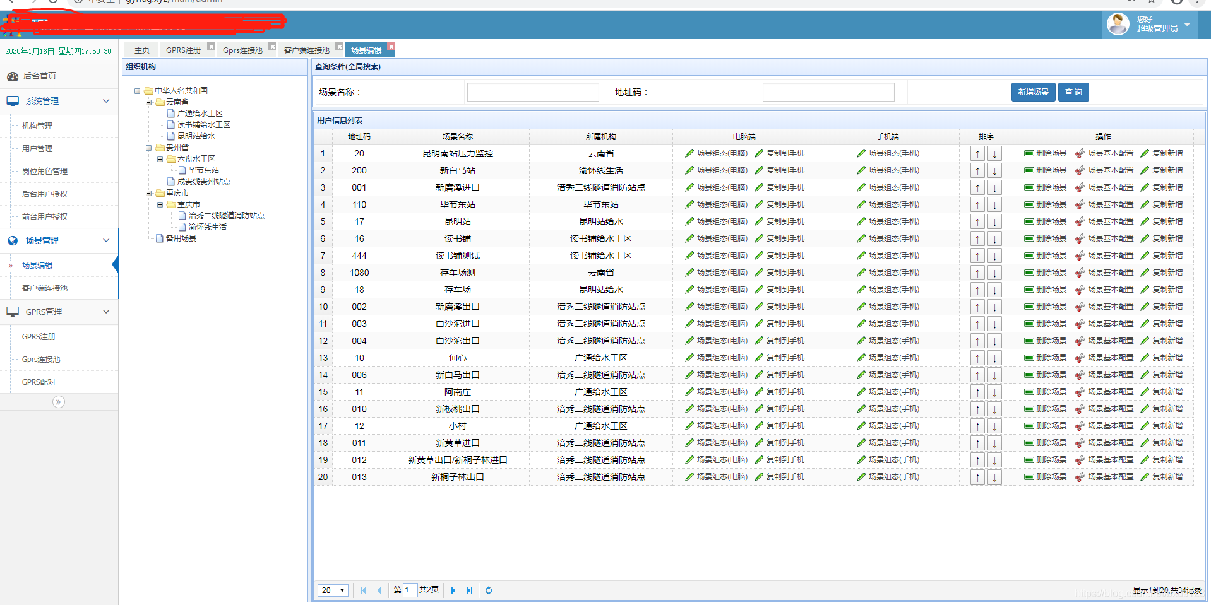Move row 新桐子林出口 up
Viewport: 1211px width, 605px height.
click(x=977, y=477)
